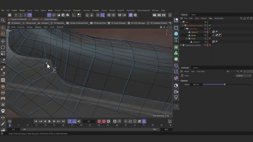This screenshot has width=253, height=142.
Task: Switch to the Layers tab
Action: pos(195,67)
